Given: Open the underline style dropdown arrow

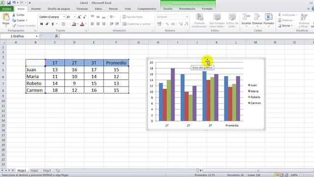Looking at the screenshot, I should pos(57,24).
